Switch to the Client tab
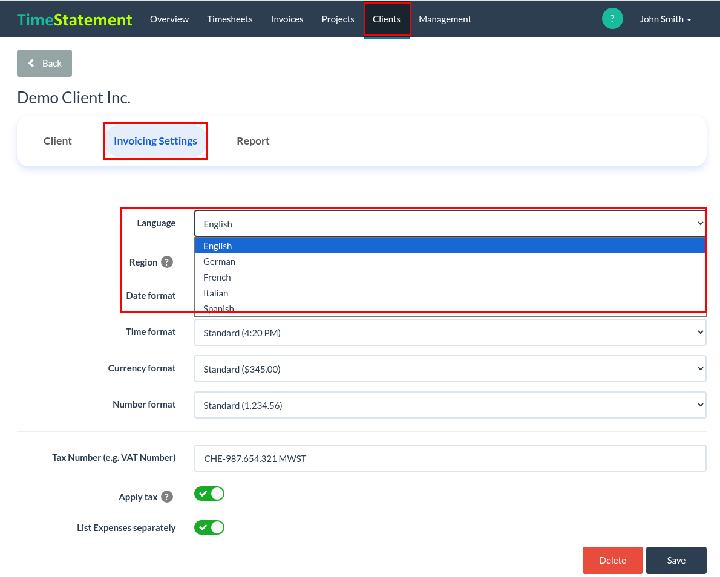 coord(57,141)
